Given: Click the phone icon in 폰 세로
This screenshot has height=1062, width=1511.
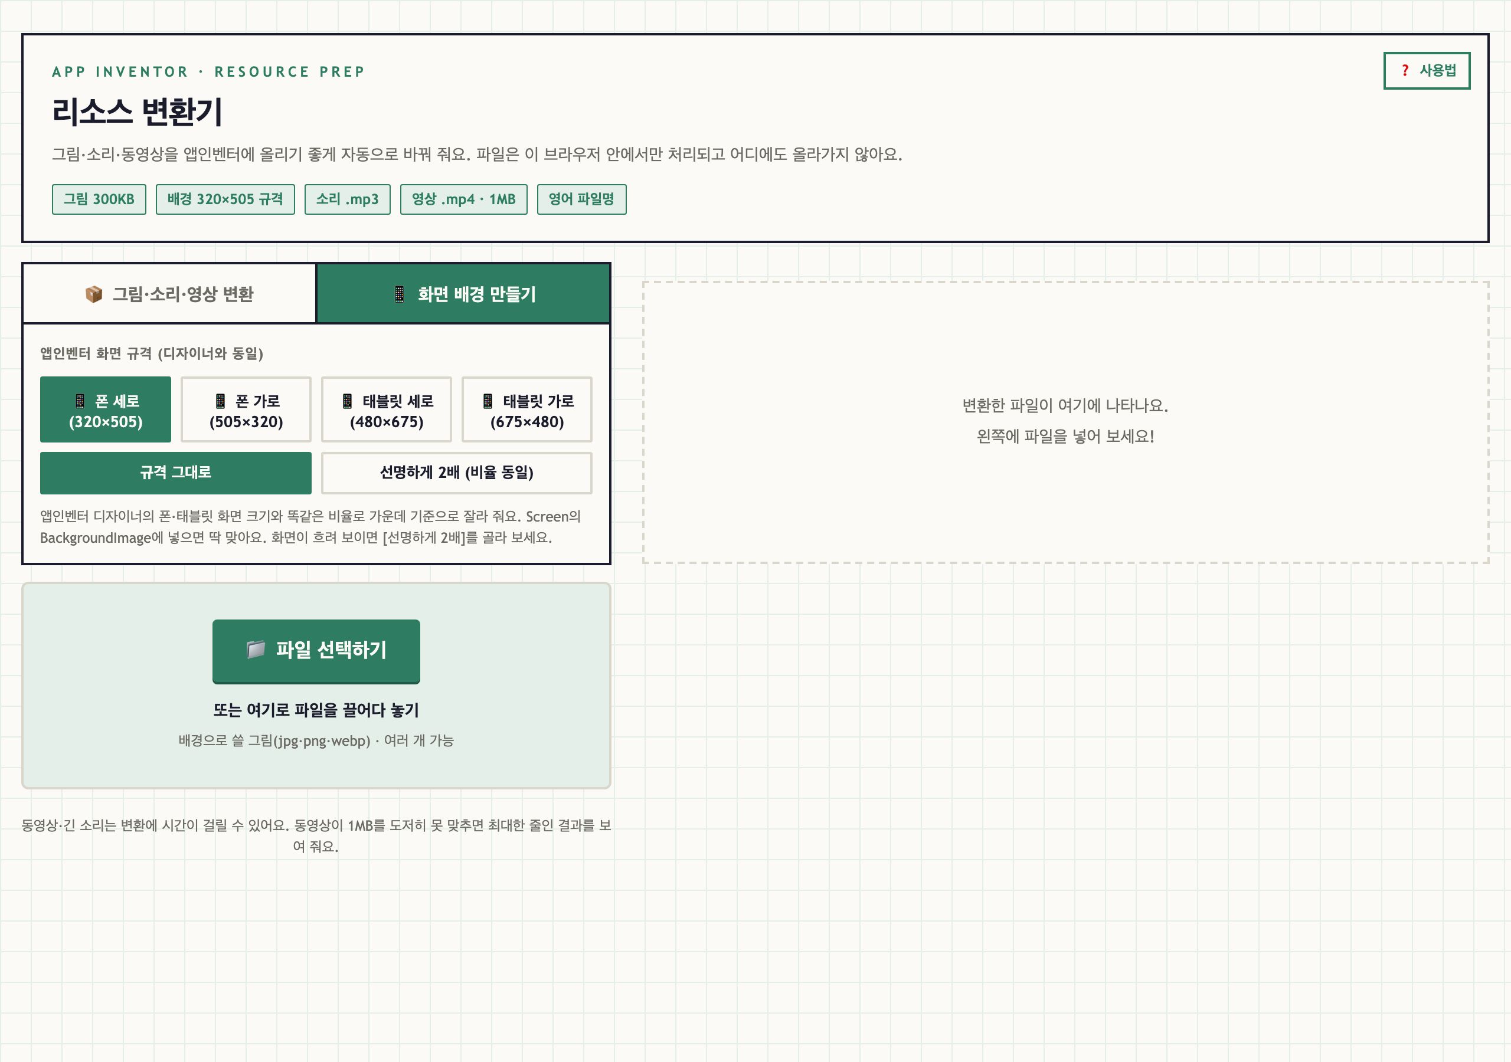Looking at the screenshot, I should [80, 401].
